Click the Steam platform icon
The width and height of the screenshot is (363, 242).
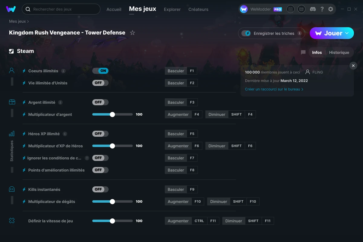pyautogui.click(x=11, y=51)
